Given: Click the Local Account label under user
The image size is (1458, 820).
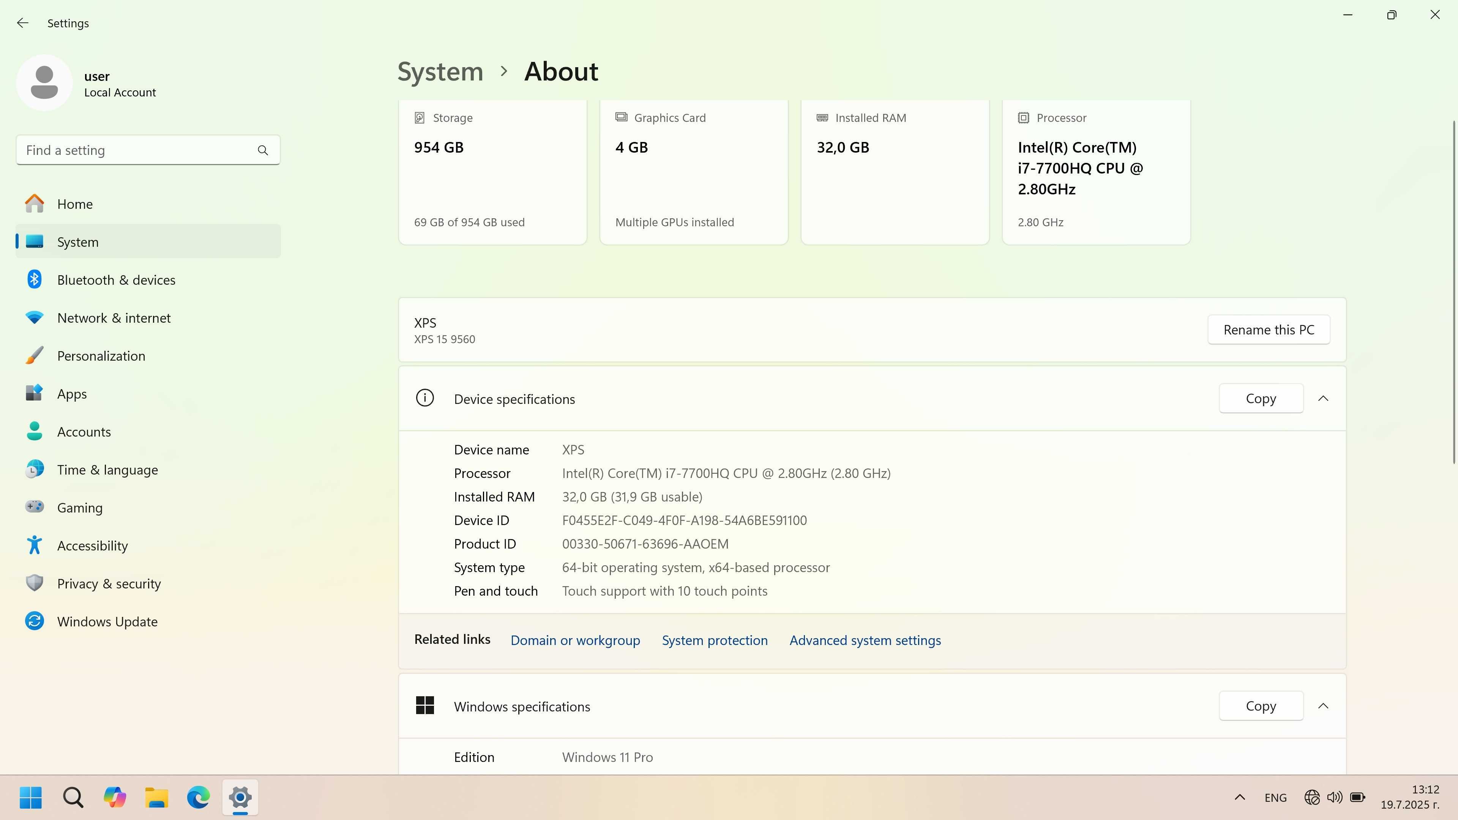Looking at the screenshot, I should [x=120, y=92].
